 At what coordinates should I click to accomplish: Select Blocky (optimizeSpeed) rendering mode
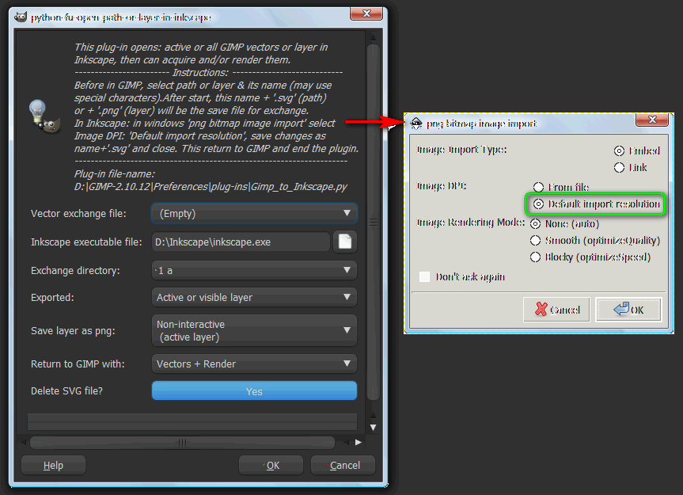pyautogui.click(x=535, y=257)
